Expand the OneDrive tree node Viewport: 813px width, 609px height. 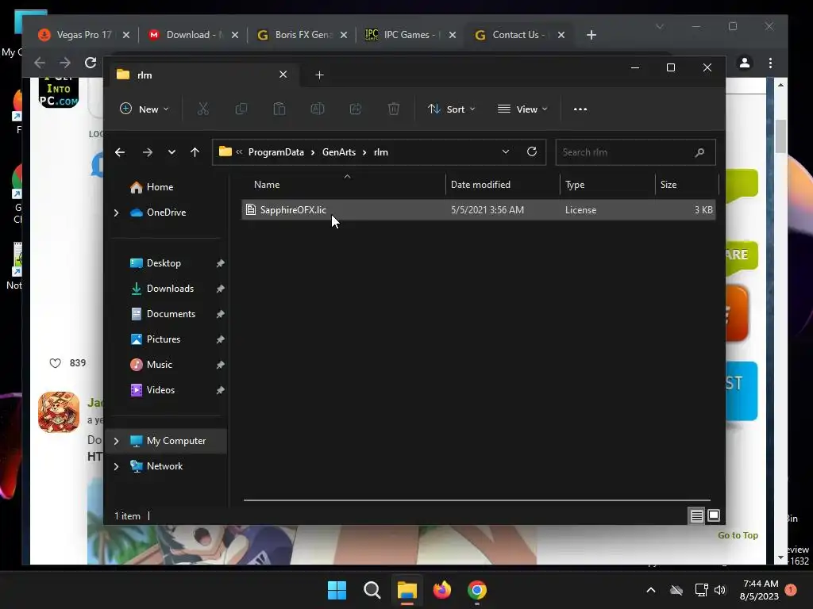tap(116, 213)
